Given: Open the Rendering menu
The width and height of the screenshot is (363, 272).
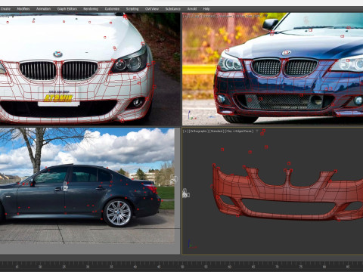Looking at the screenshot, I should coord(91,9).
